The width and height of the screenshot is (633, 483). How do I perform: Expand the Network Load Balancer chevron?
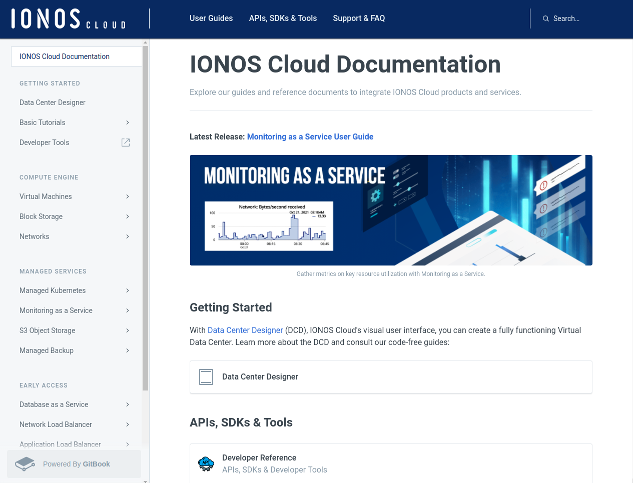pos(128,424)
